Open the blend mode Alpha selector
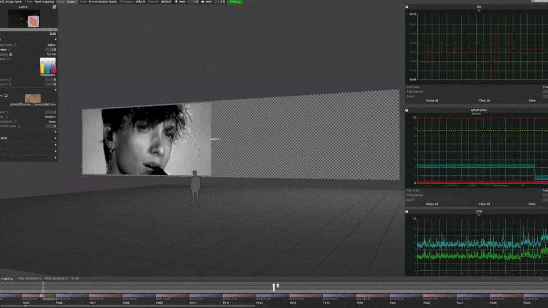Image resolution: width=548 pixels, height=308 pixels. coord(51,45)
